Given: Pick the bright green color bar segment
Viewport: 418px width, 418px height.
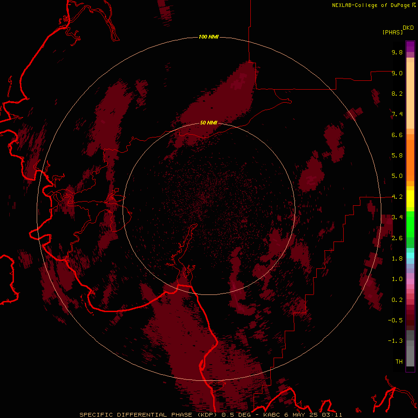Looking at the screenshot, I should point(410,224).
